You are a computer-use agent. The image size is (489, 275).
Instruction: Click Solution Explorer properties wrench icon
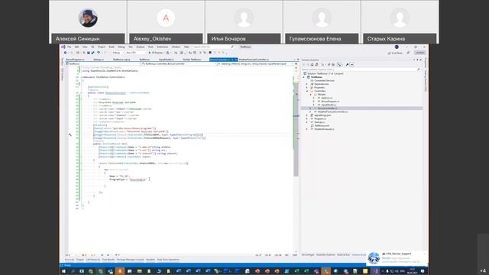coord(347,64)
